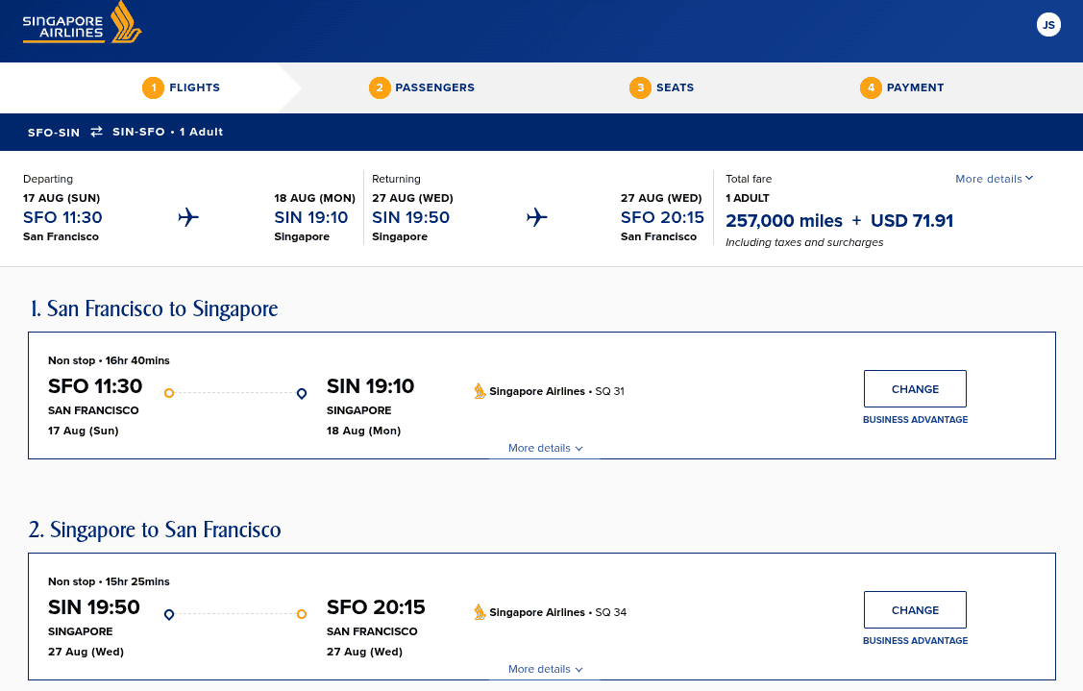
Task: Click the 'Non stop • 15hr 25mins' duration text
Action: [109, 581]
